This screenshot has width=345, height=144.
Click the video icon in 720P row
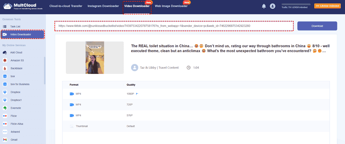71,104
